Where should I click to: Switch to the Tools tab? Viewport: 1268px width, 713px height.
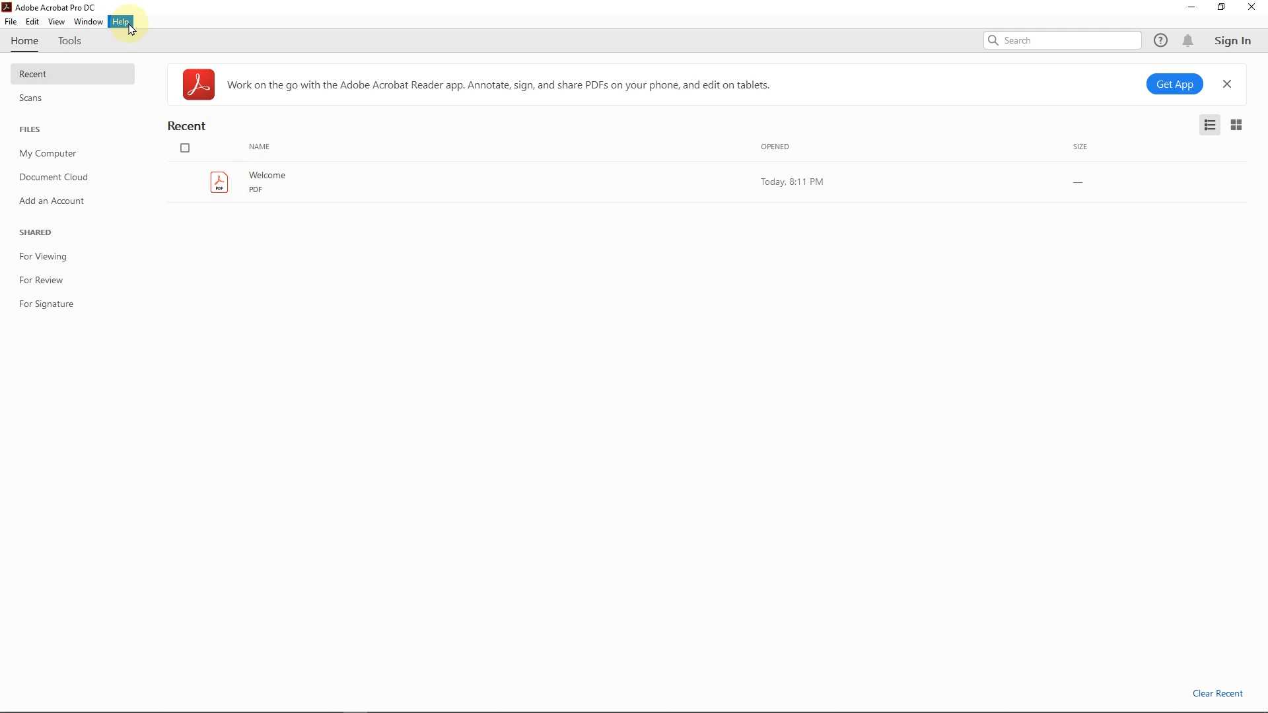click(69, 41)
